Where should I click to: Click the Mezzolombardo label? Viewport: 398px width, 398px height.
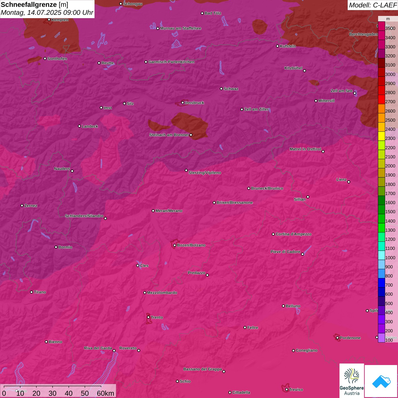click(x=162, y=293)
